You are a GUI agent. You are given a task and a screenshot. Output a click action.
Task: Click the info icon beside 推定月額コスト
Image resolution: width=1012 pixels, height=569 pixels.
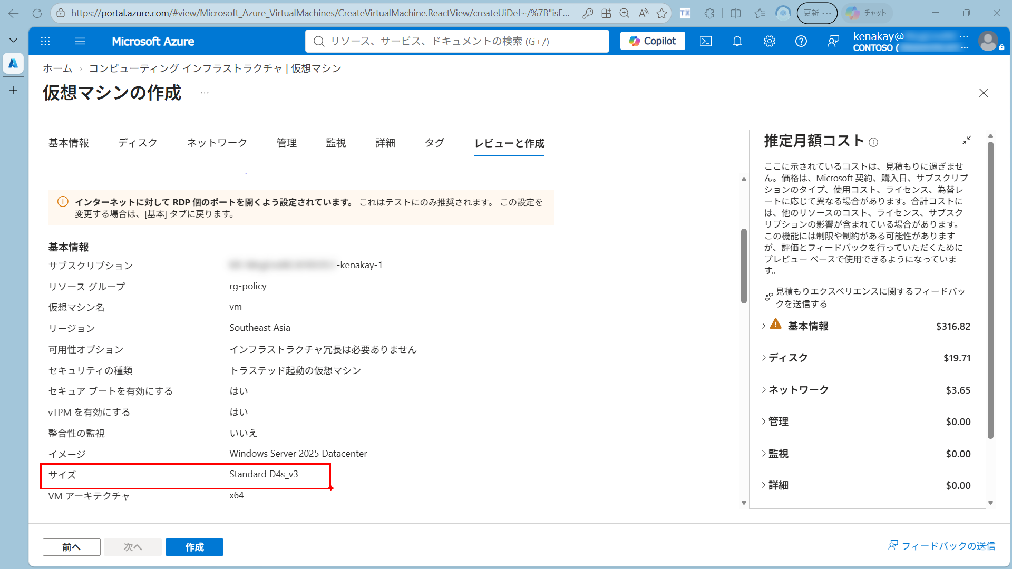873,142
